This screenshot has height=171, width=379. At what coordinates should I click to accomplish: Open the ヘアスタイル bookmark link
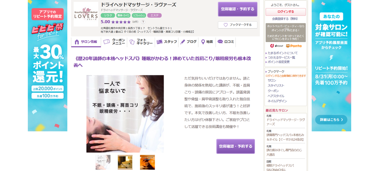pyautogui.click(x=276, y=96)
